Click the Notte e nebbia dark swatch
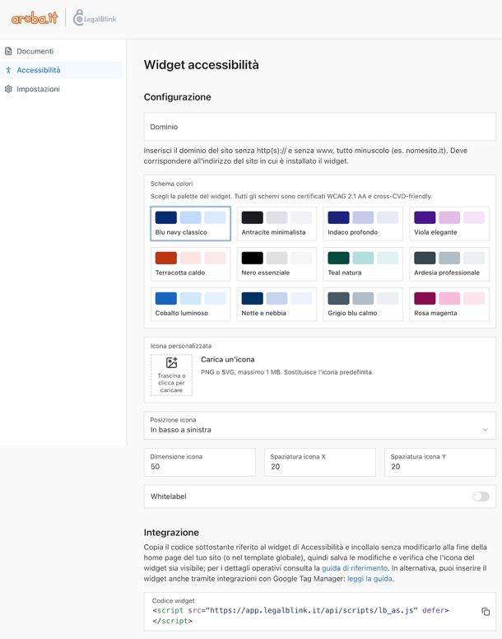The height and width of the screenshot is (639, 502). (252, 298)
